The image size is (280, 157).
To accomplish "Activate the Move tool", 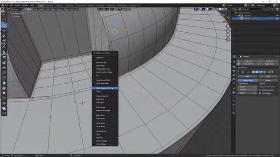I will (4, 26).
